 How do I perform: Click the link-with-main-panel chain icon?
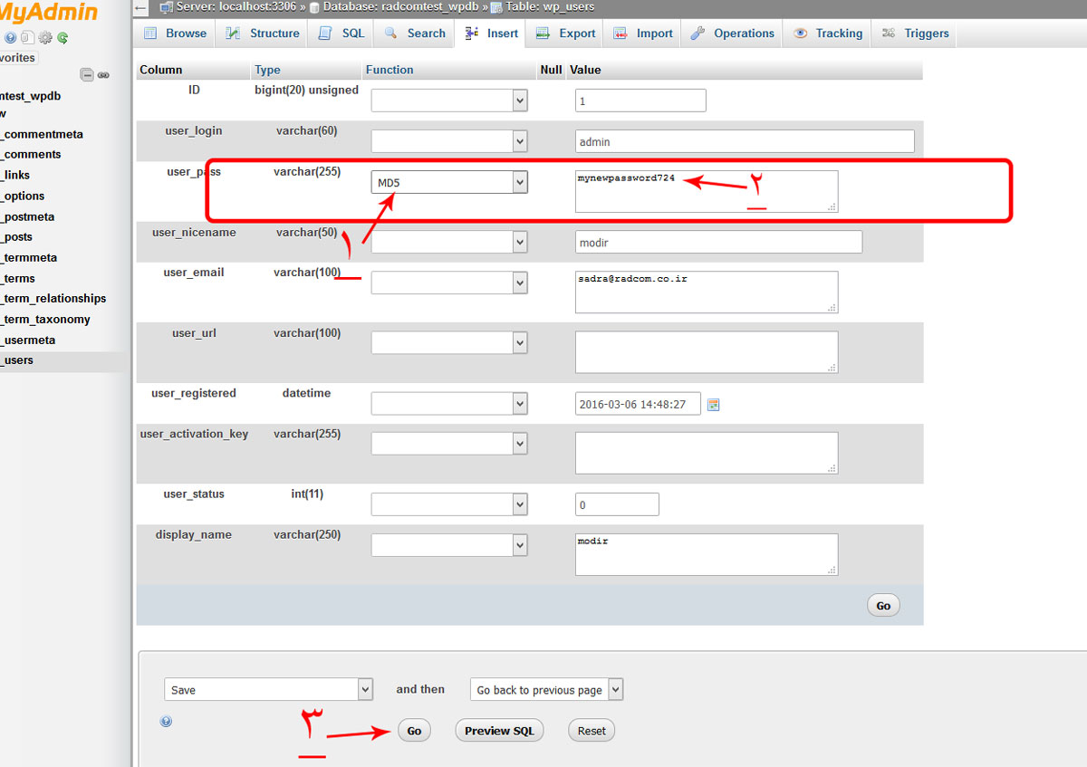[103, 75]
